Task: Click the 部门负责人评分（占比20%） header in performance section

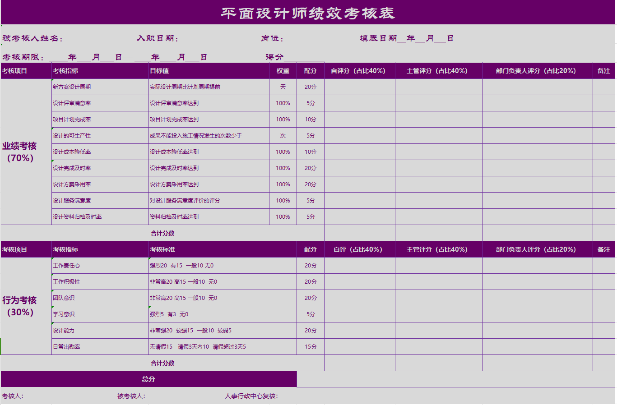Action: pos(538,71)
